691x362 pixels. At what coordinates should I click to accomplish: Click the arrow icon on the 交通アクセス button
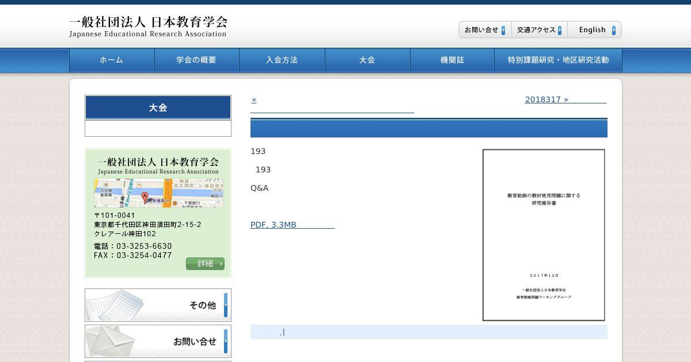point(560,30)
